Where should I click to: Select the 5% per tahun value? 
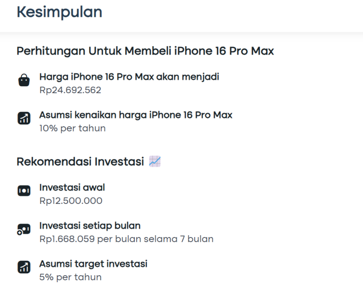(x=70, y=277)
